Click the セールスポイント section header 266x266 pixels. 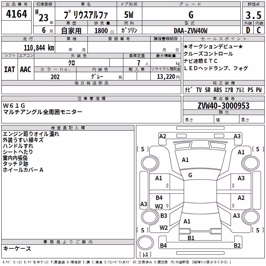point(223,39)
